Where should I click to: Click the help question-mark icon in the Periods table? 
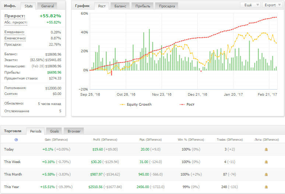click(16, 140)
